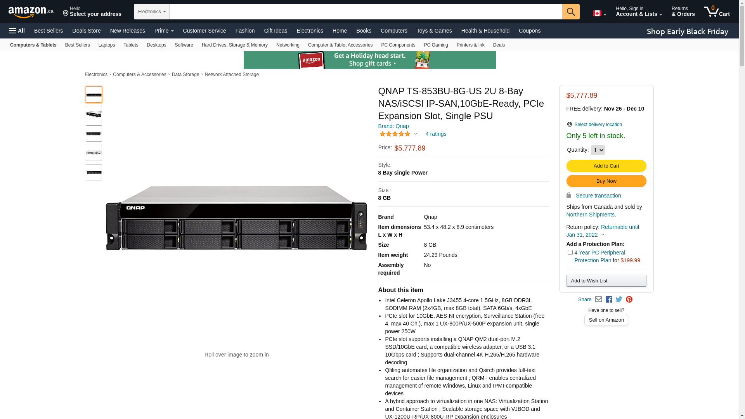Click the magnifying glass search button
Viewport: 745px width, 419px height.
point(570,12)
